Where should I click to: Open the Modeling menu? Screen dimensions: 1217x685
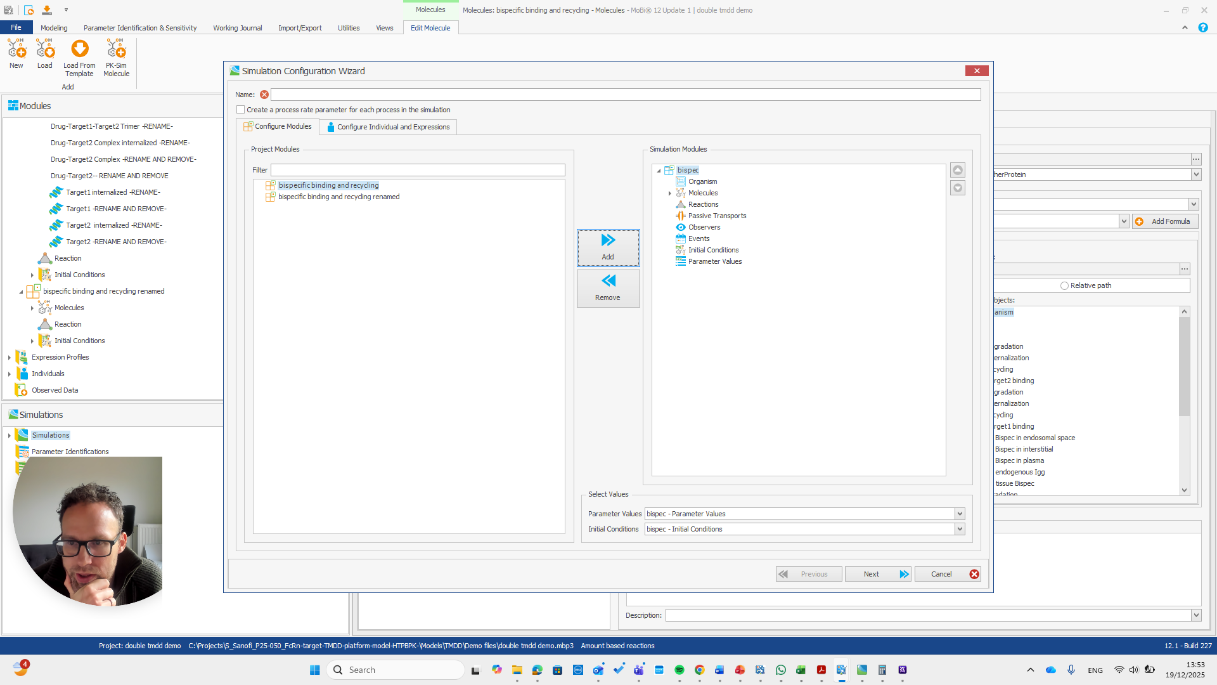click(54, 27)
